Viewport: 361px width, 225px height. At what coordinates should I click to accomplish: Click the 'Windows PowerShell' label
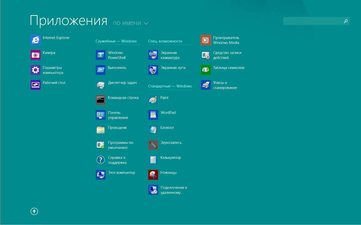[117, 55]
